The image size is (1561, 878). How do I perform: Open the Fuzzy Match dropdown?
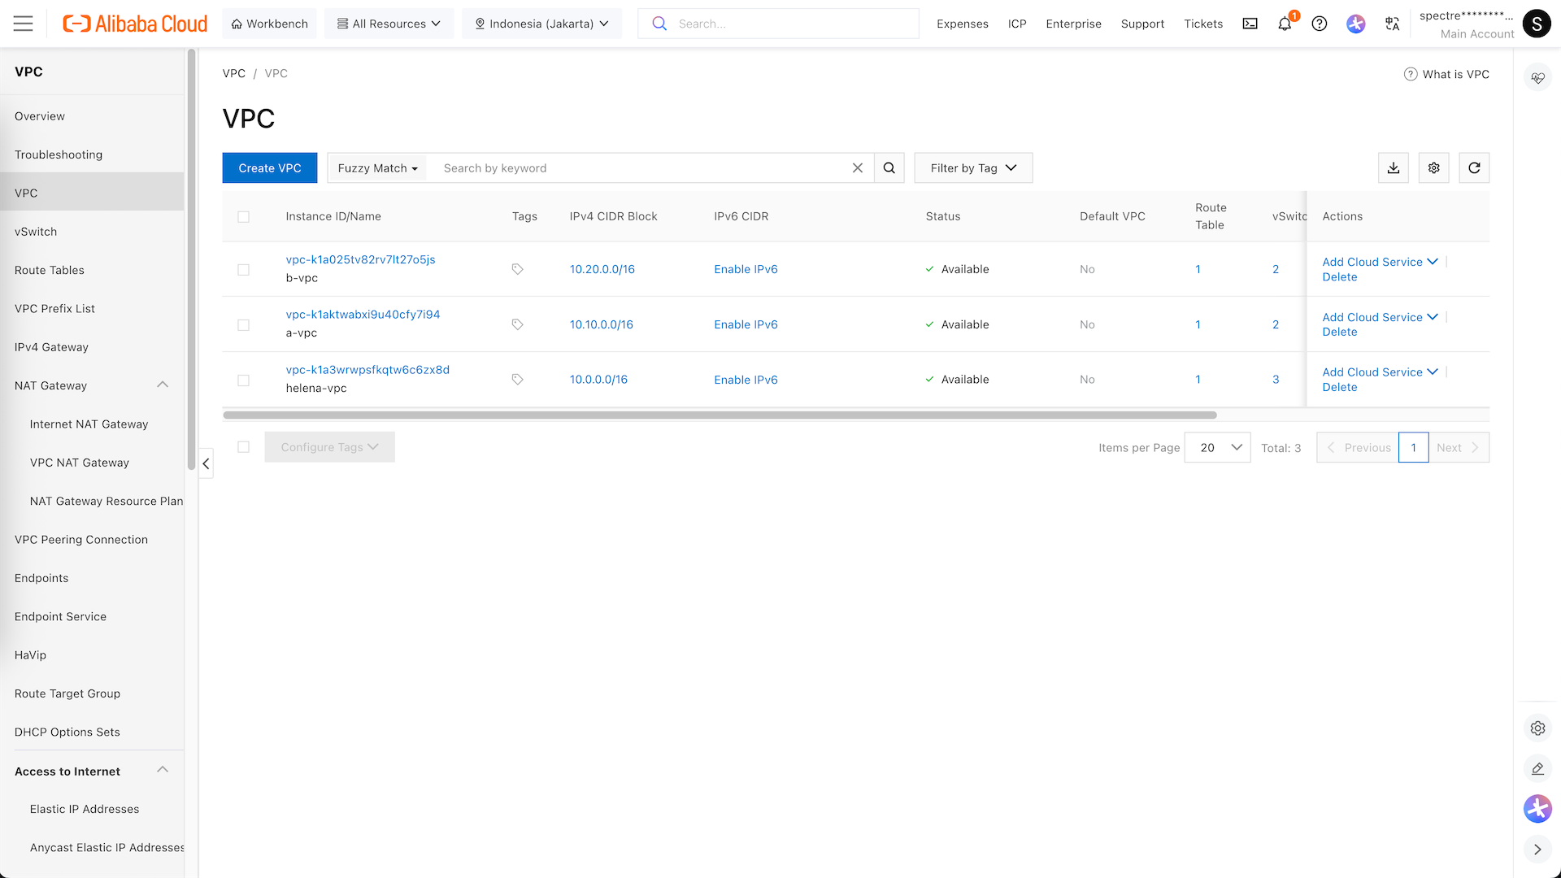coord(377,168)
